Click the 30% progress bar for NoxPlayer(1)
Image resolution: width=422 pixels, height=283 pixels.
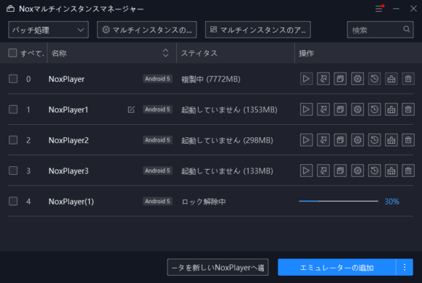[x=338, y=201]
